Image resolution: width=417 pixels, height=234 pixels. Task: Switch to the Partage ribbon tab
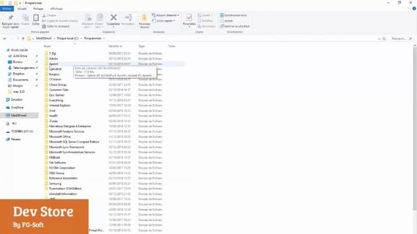tap(38, 8)
